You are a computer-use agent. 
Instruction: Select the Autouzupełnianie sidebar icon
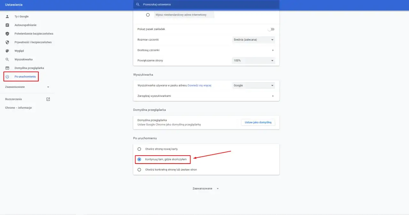coord(7,25)
